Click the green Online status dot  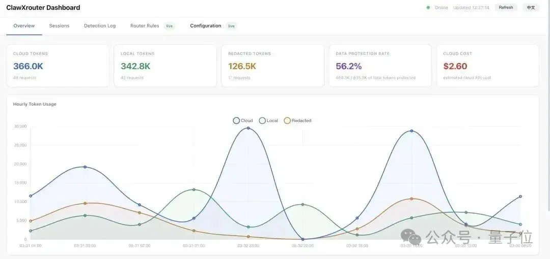[x=428, y=7]
